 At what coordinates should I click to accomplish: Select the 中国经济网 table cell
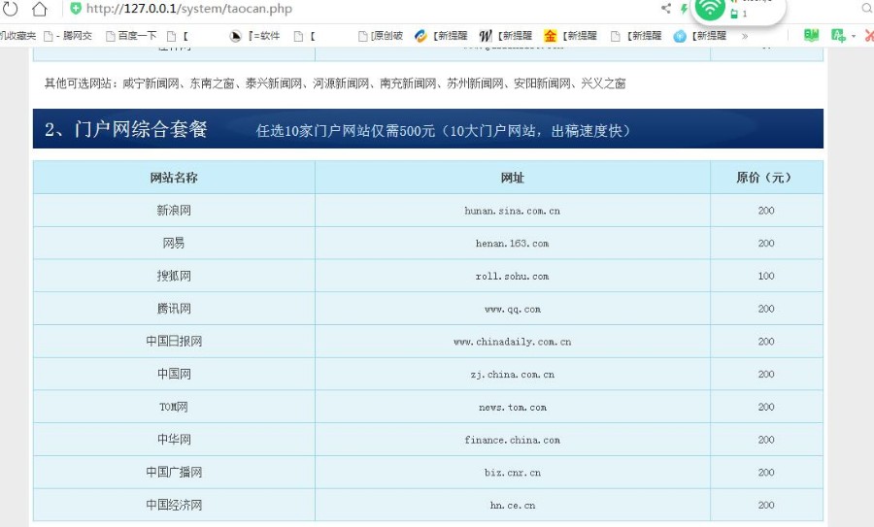[174, 505]
